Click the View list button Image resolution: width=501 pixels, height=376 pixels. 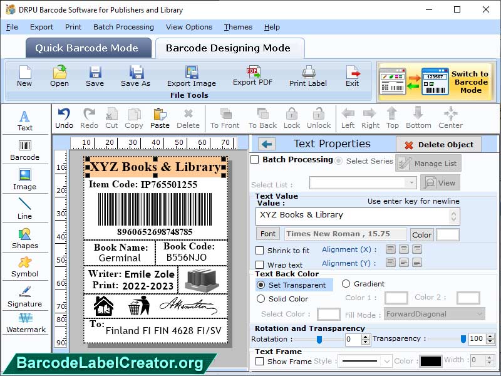[x=440, y=182]
